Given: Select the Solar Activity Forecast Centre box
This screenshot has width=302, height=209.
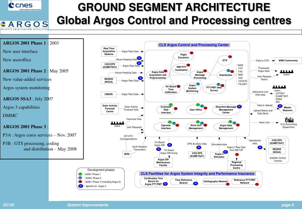Looking at the screenshot, I should point(110,109).
